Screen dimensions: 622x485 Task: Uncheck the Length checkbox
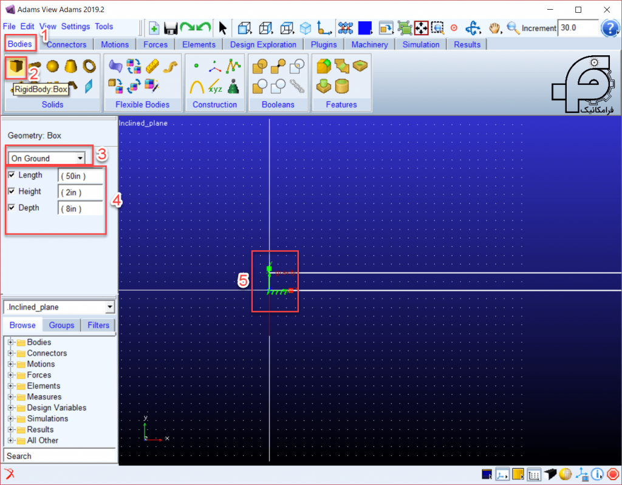(12, 175)
